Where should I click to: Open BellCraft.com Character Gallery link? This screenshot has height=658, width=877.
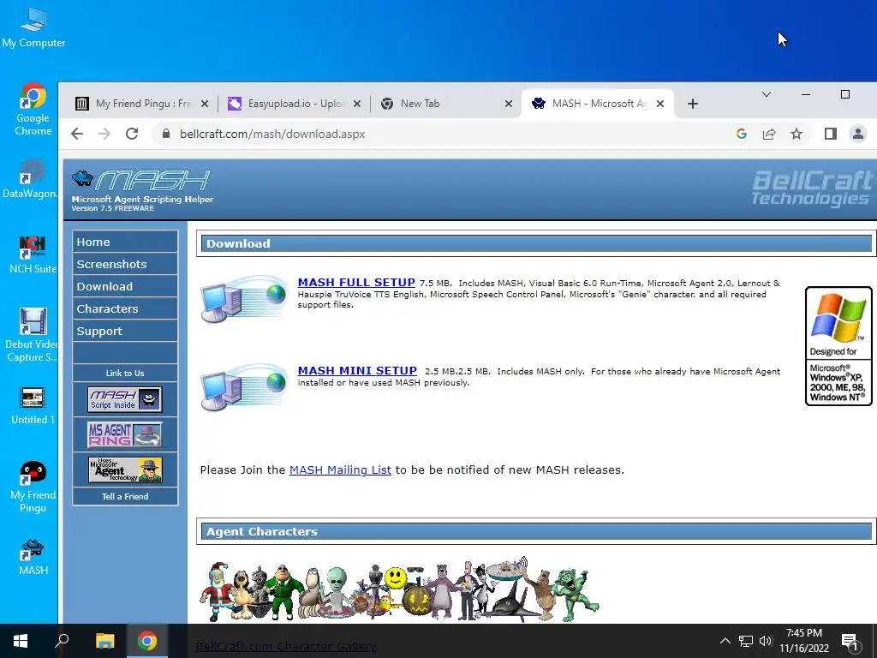[286, 647]
